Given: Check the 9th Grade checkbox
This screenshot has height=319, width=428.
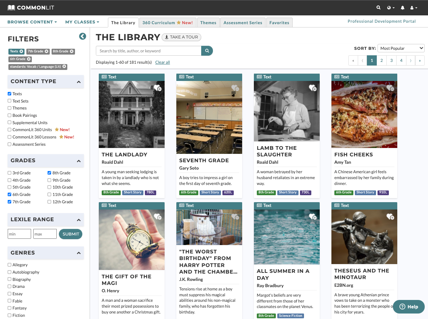Looking at the screenshot, I should pos(49,180).
